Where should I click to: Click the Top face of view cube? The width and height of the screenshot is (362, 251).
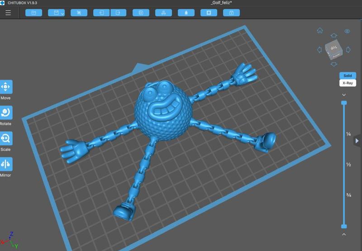tap(333, 48)
